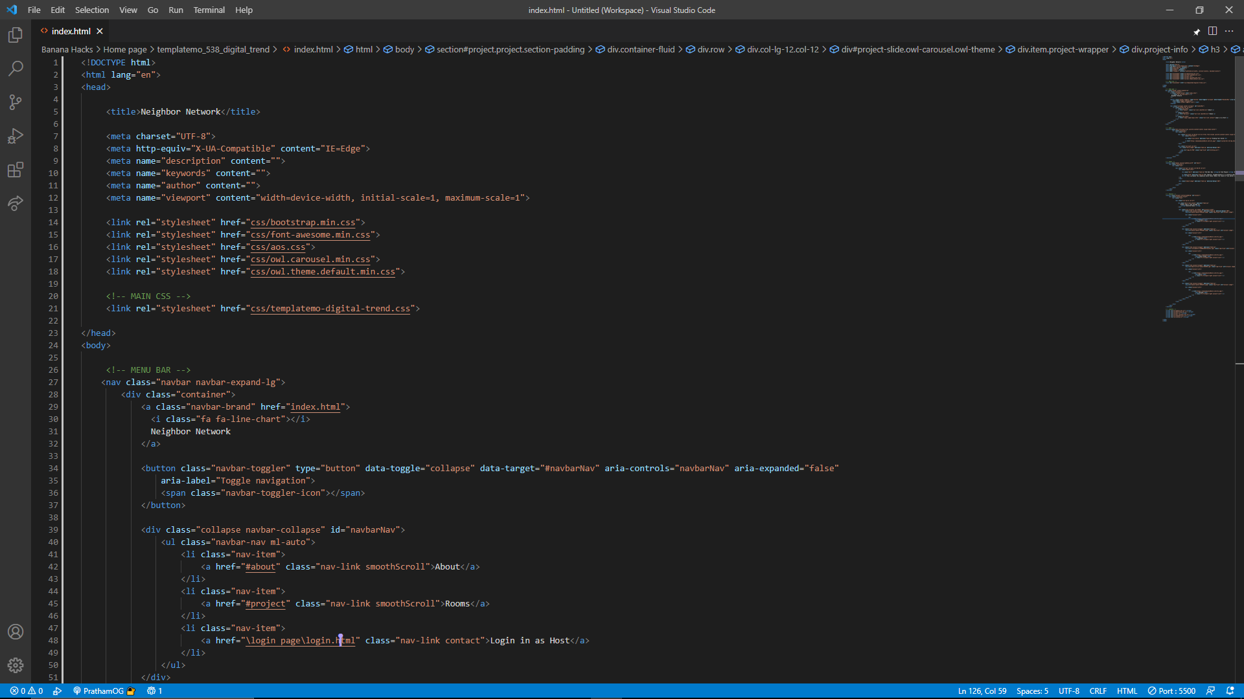Open the Explorer view in activity bar
The image size is (1244, 699).
click(x=16, y=35)
